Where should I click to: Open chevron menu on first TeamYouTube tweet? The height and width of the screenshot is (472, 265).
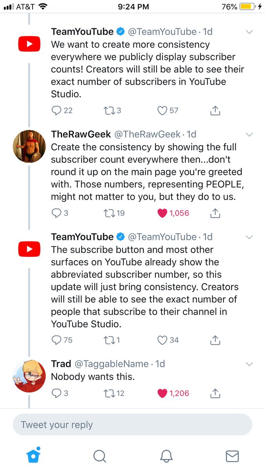[249, 32]
